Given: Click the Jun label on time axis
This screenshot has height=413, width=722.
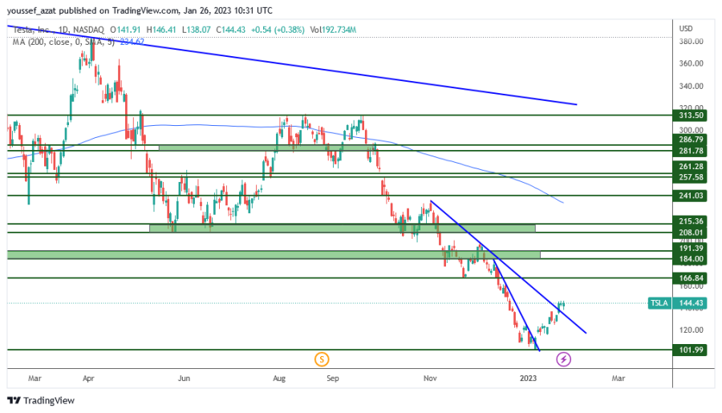Looking at the screenshot, I should (x=184, y=379).
